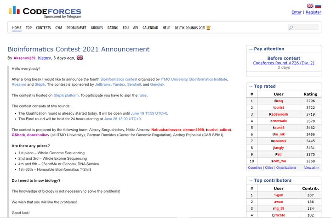Open awoo's profile in Top contributors
The width and height of the screenshot is (331, 218).
click(x=279, y=202)
